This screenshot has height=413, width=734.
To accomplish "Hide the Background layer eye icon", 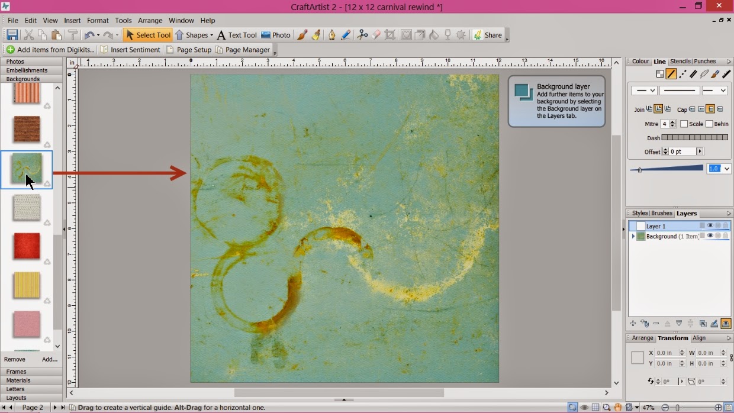I will [710, 236].
